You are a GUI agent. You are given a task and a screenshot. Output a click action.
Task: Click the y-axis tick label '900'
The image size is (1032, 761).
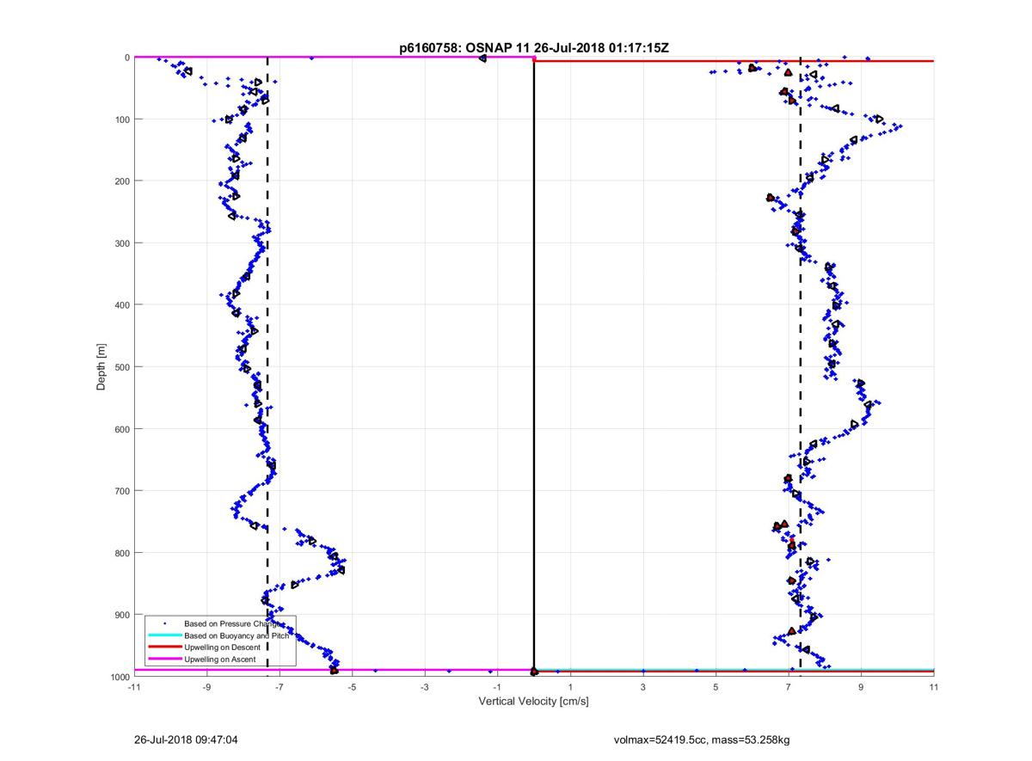(x=121, y=615)
